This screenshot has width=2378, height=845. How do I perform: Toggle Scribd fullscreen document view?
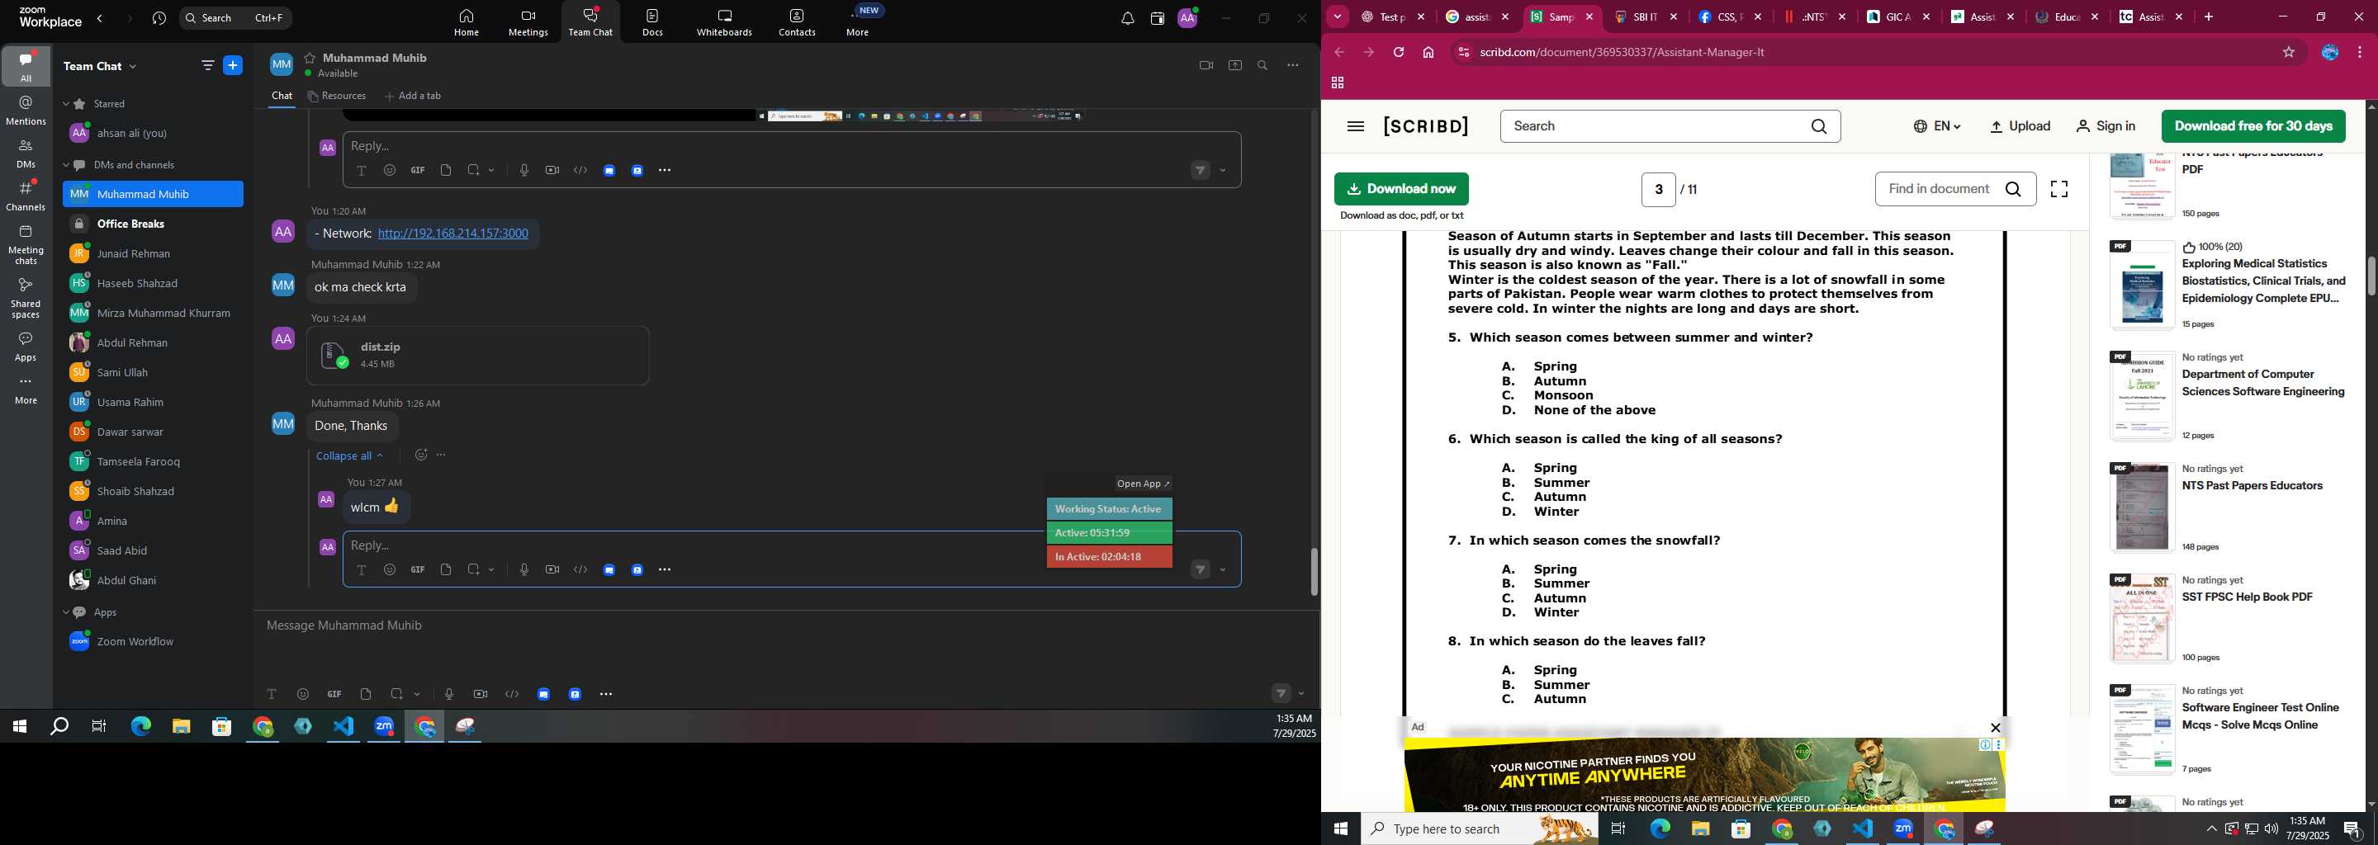point(2058,189)
